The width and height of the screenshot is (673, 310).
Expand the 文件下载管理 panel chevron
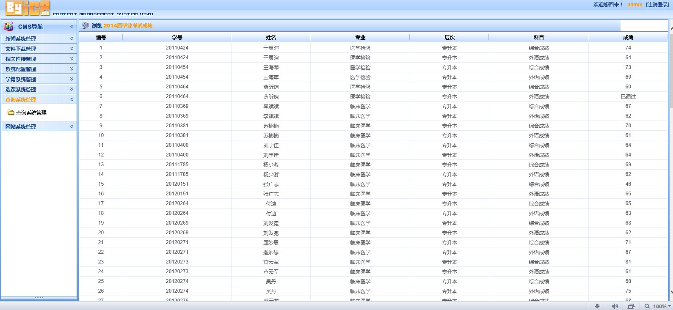click(72, 48)
